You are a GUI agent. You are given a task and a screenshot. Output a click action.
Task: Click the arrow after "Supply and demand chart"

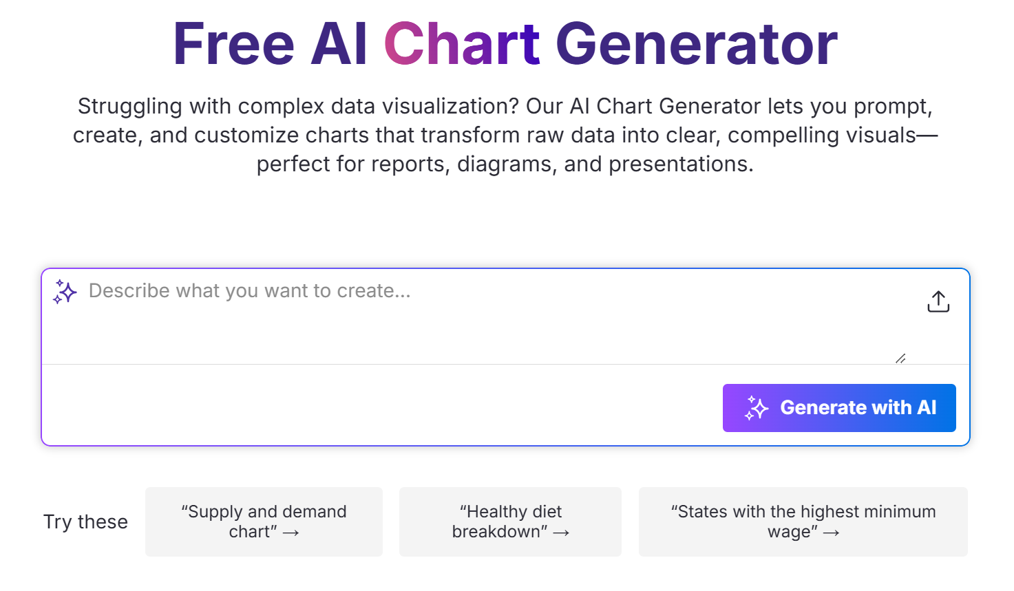tap(291, 533)
